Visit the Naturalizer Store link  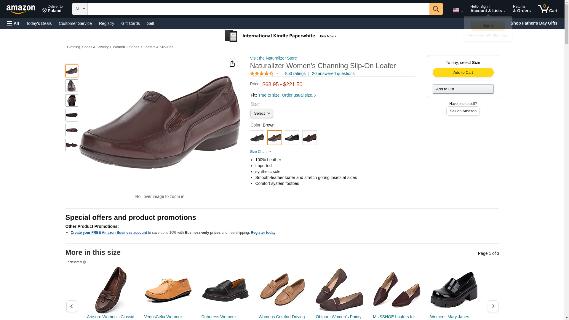point(273,58)
